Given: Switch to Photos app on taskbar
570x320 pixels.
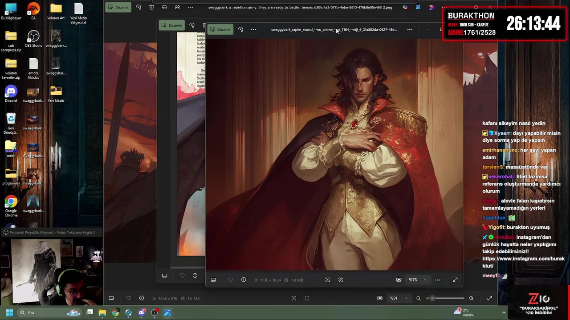Looking at the screenshot, I should (167, 312).
